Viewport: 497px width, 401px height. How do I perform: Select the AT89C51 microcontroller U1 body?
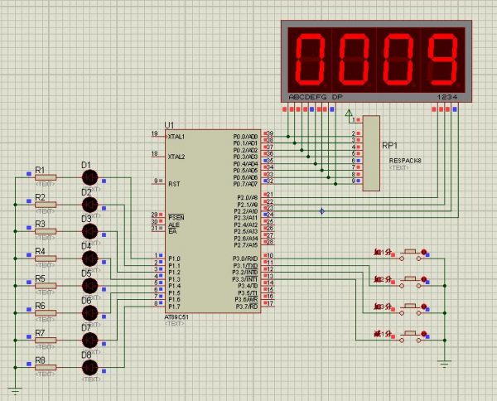212,220
